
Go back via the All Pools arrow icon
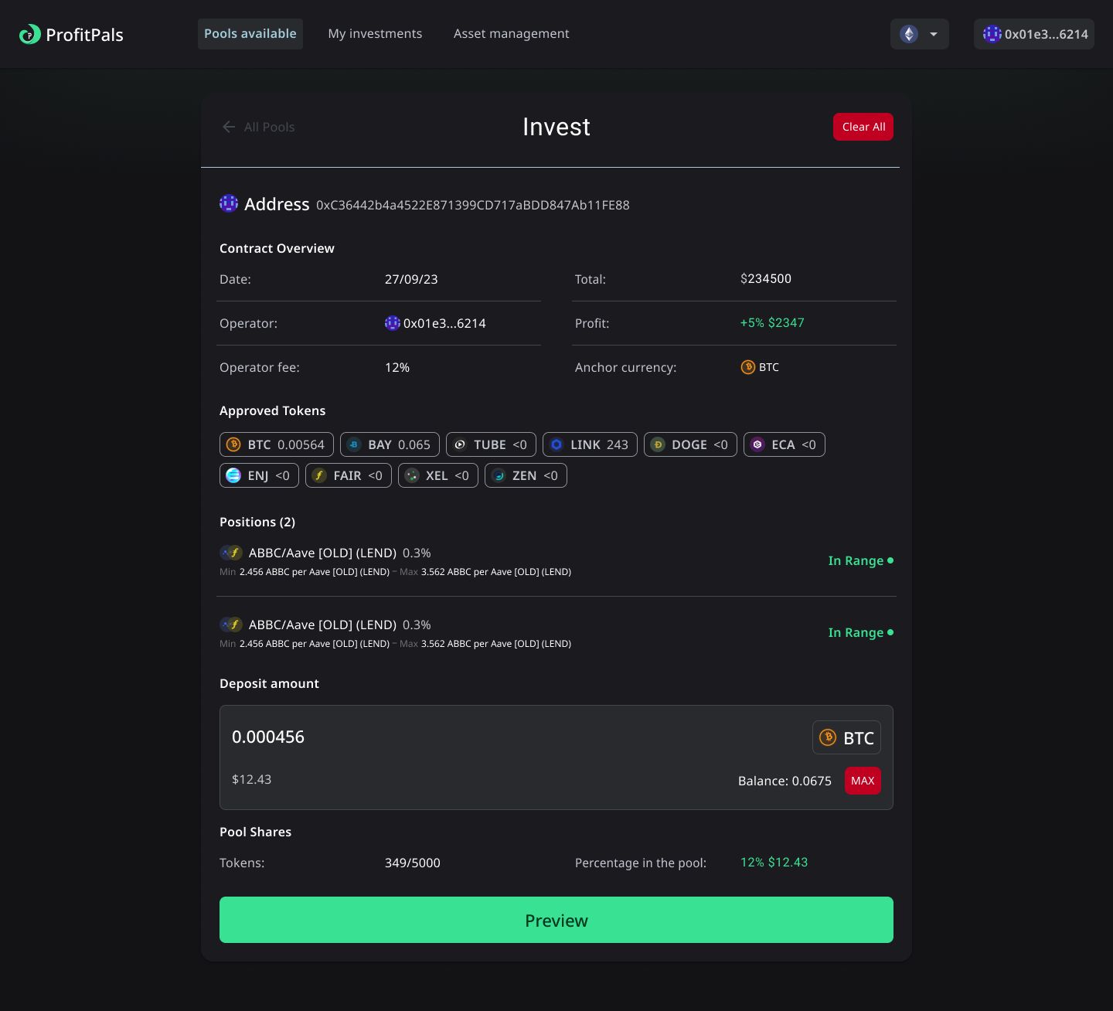[x=229, y=127]
